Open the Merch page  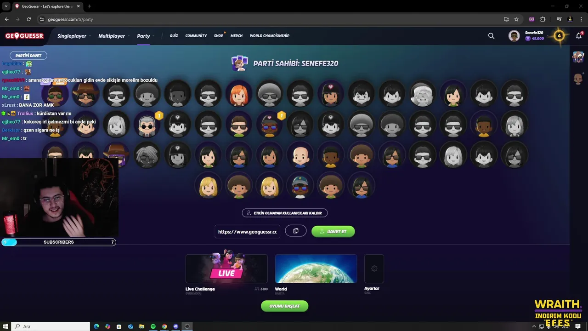click(x=237, y=36)
